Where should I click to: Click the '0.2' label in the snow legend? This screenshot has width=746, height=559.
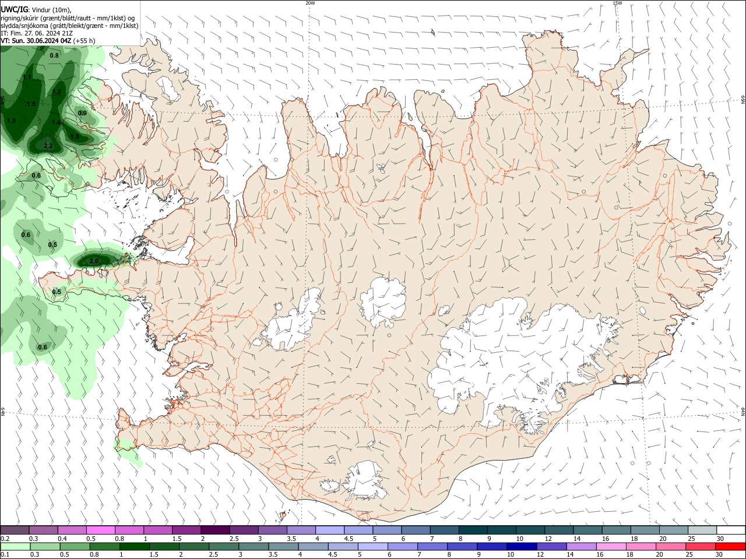[x=5, y=539]
